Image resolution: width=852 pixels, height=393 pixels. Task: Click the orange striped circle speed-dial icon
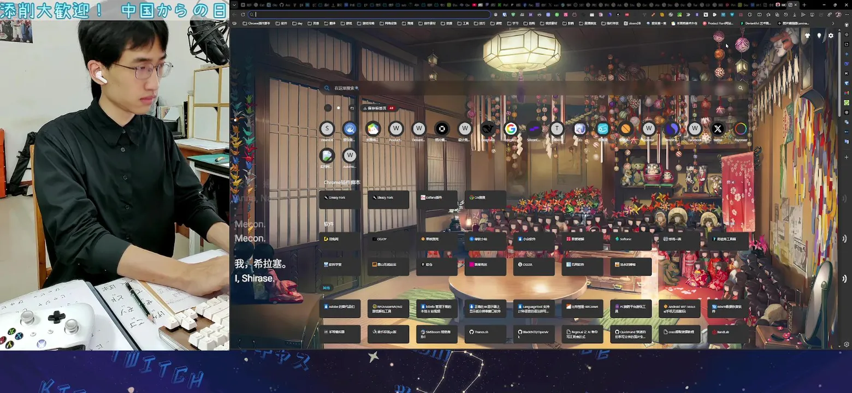tap(626, 129)
